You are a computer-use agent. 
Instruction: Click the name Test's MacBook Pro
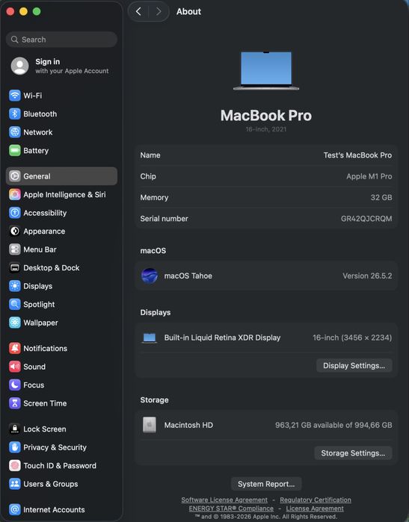[x=357, y=155]
